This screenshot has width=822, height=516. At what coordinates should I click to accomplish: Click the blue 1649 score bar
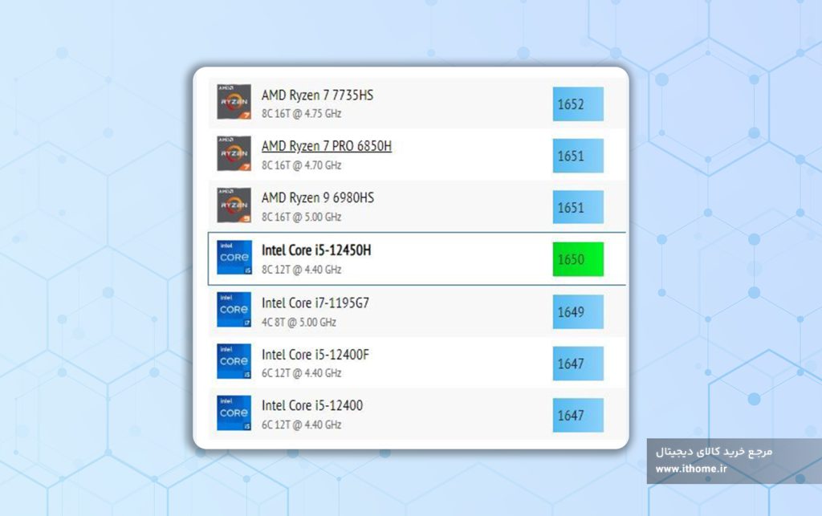(x=578, y=311)
